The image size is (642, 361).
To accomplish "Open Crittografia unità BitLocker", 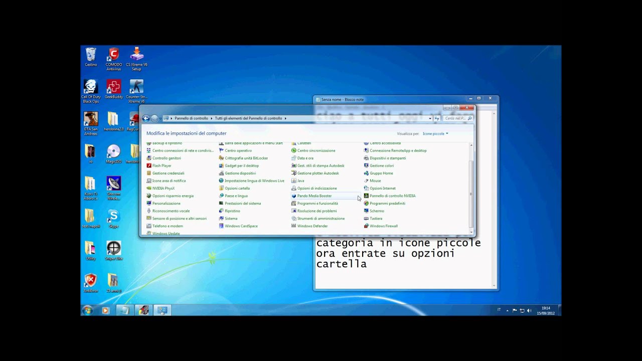I will (x=243, y=158).
